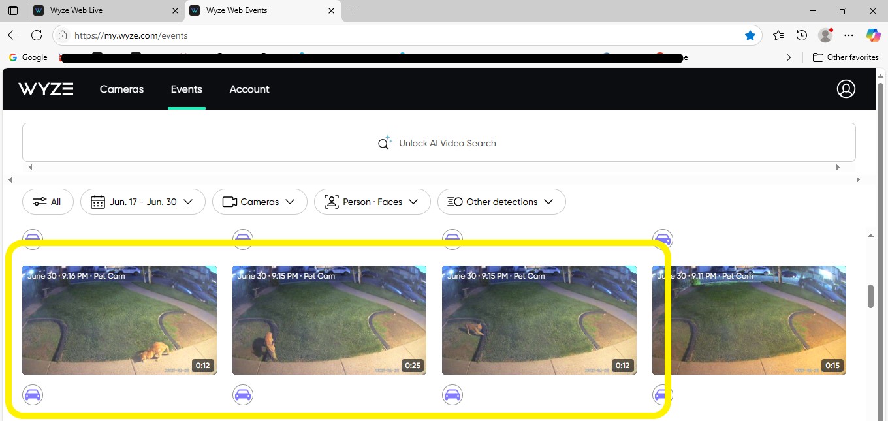Open the Copilot icon

873,35
